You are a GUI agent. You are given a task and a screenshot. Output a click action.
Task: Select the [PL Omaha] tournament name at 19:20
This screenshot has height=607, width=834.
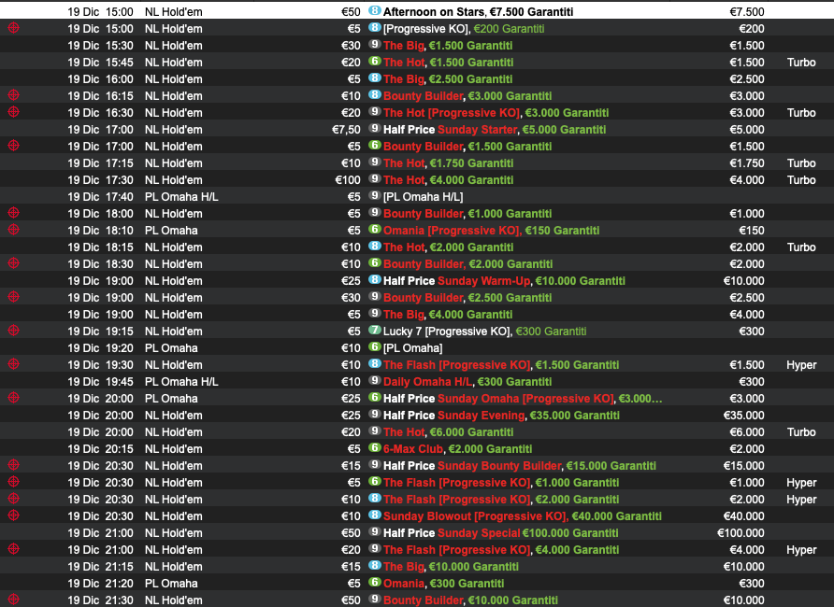click(x=412, y=348)
